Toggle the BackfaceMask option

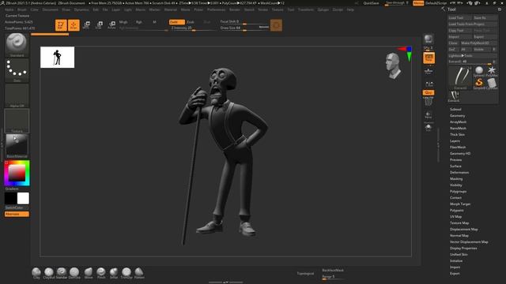(333, 271)
